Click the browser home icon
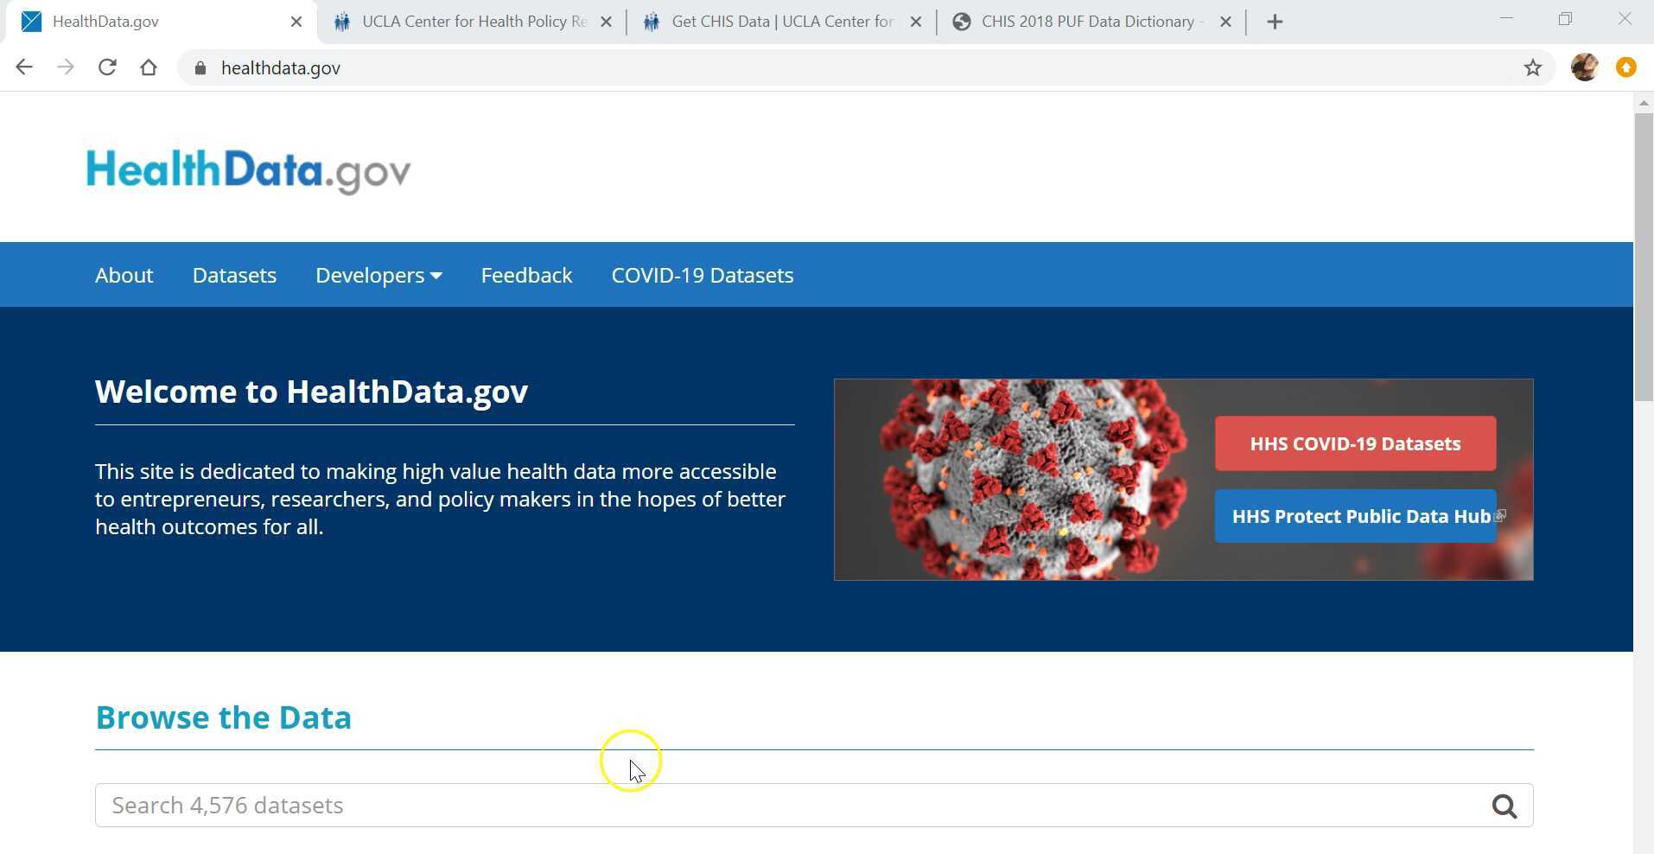Screen dimensions: 1654x854 pyautogui.click(x=148, y=67)
